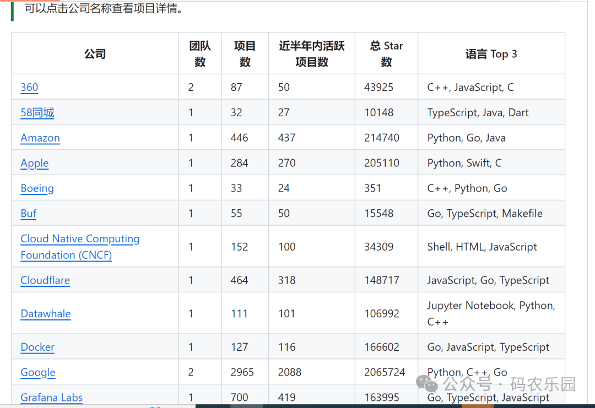Click Google's project count 2965
Viewport: 595px width, 408px height.
pyautogui.click(x=242, y=372)
